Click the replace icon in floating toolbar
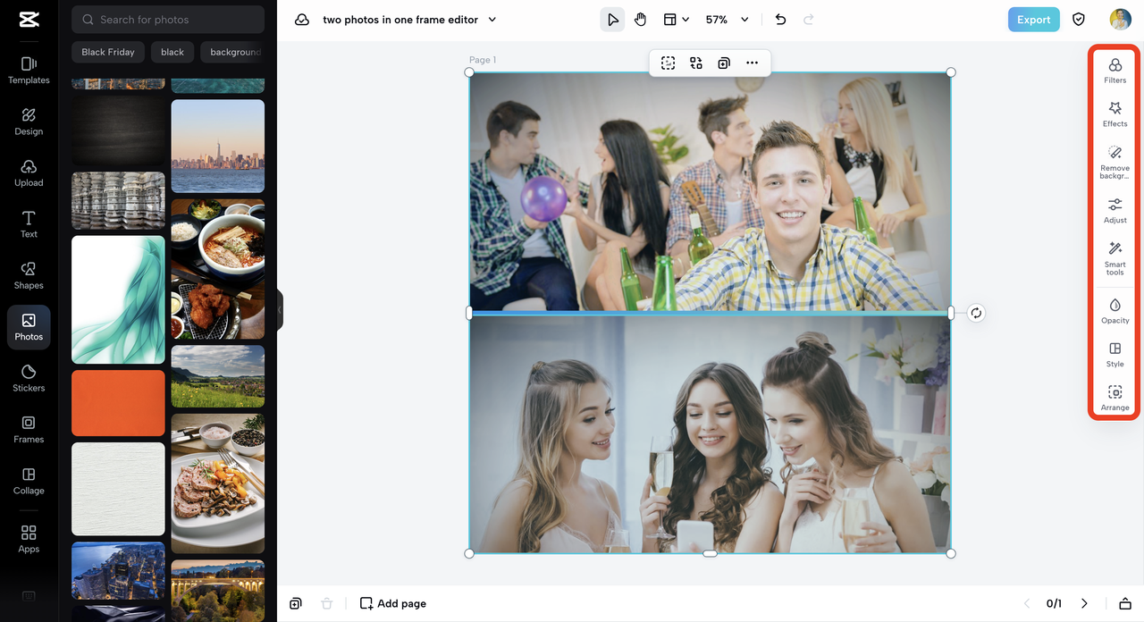This screenshot has height=622, width=1144. click(695, 63)
